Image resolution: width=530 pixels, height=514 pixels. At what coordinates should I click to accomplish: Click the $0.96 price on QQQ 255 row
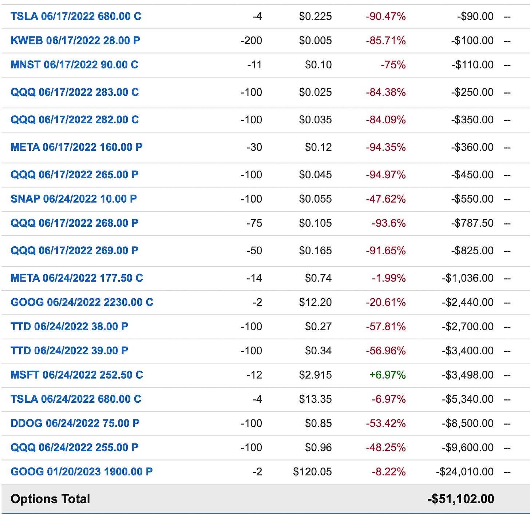(x=319, y=447)
